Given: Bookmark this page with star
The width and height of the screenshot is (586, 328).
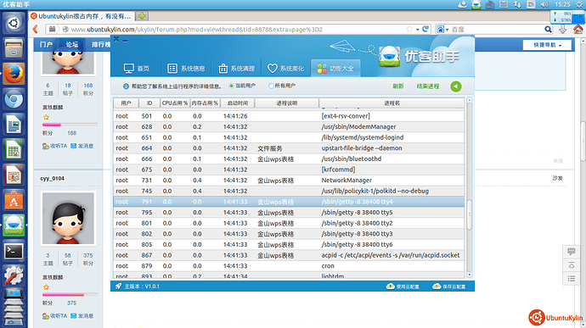Looking at the screenshot, I should (x=409, y=29).
